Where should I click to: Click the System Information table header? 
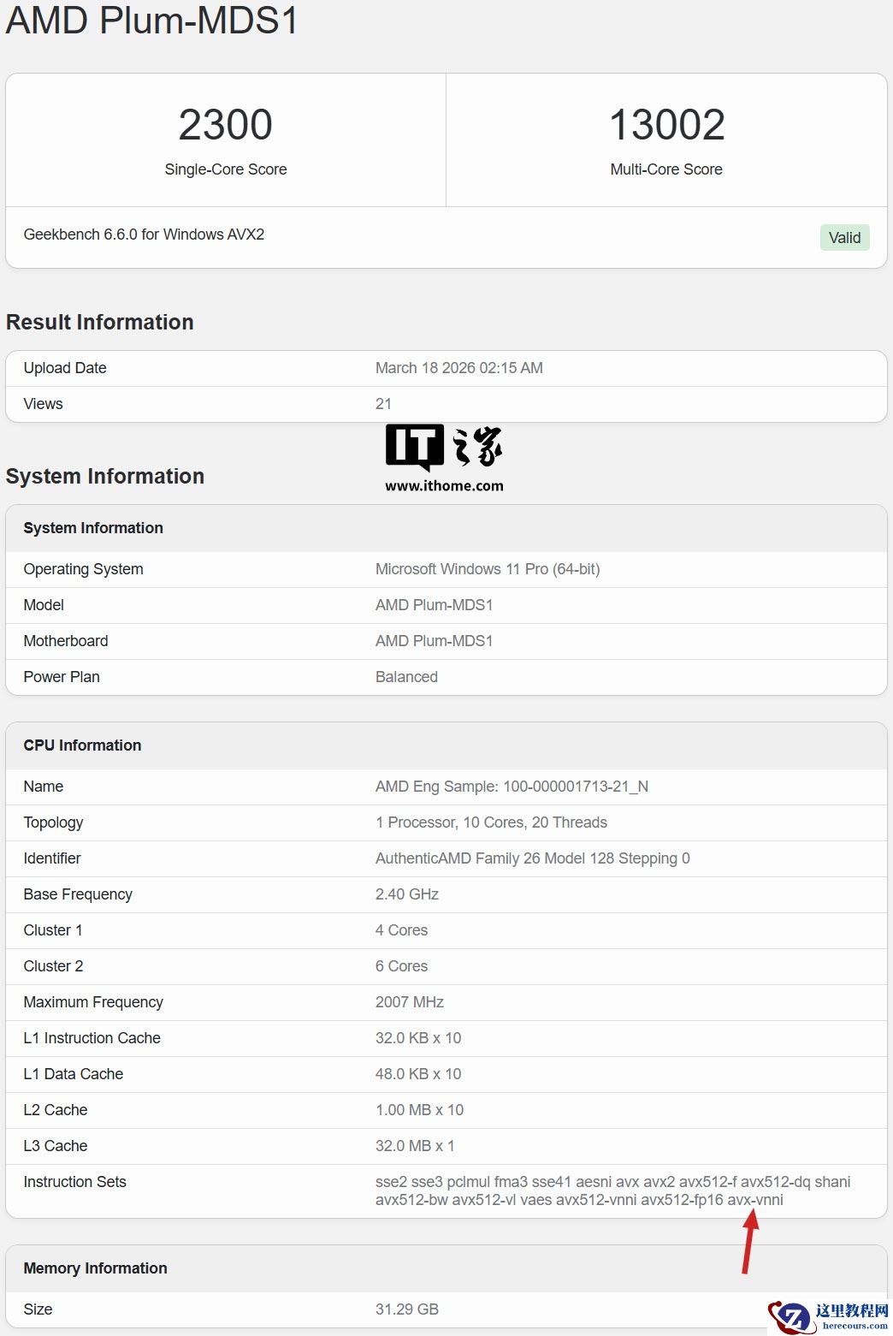[x=93, y=528]
